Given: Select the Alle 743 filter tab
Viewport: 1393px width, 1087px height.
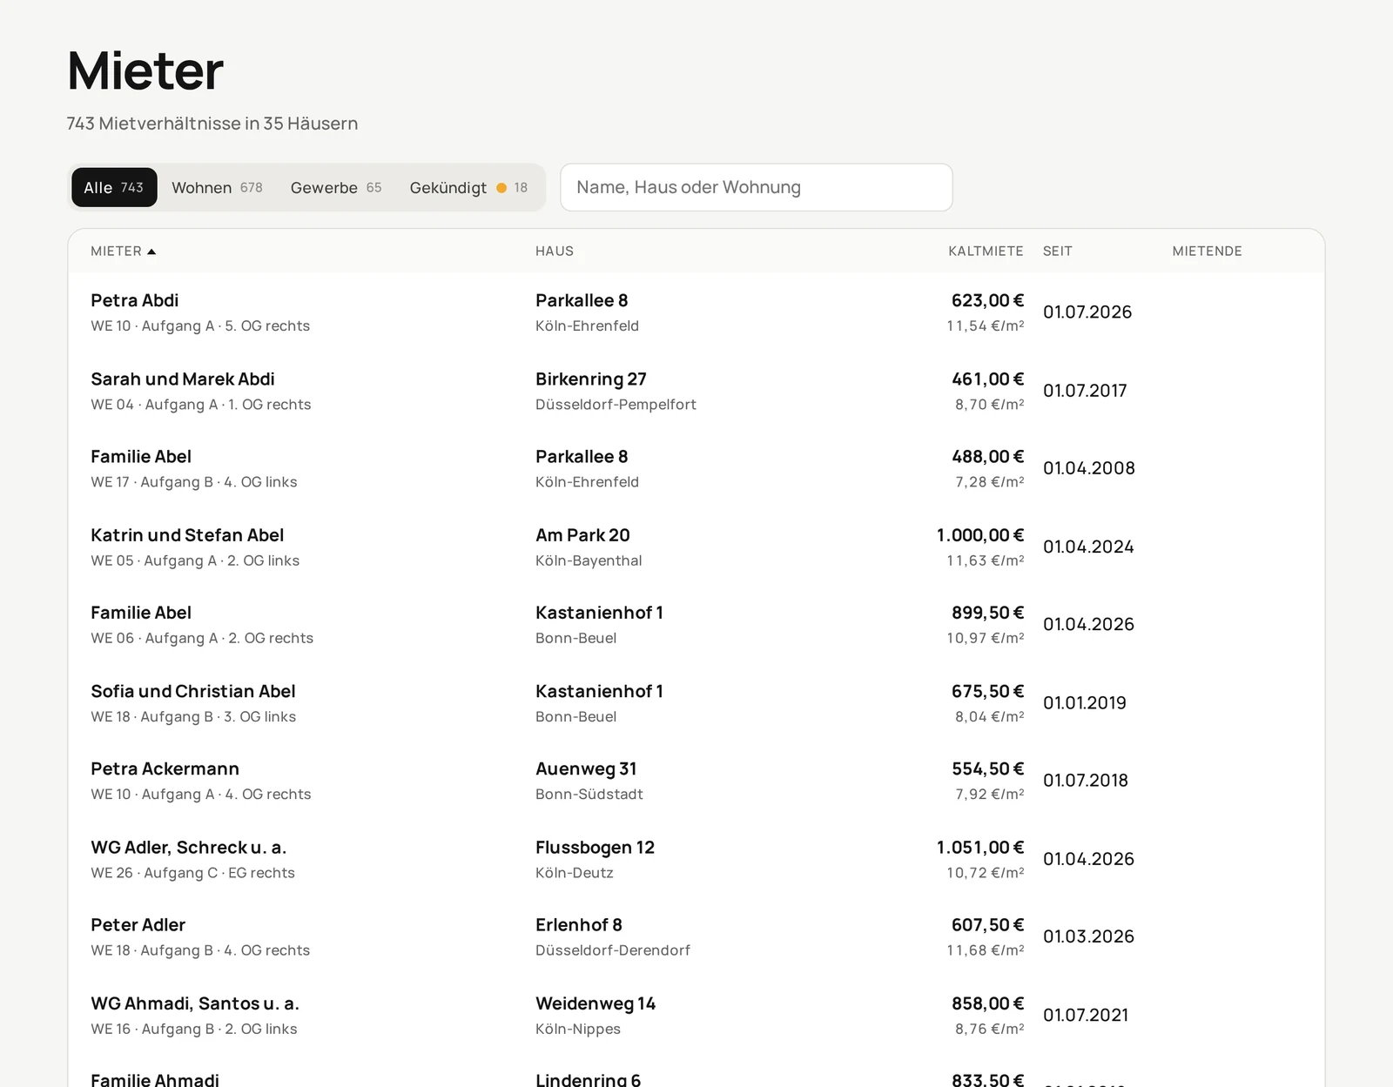Looking at the screenshot, I should pyautogui.click(x=114, y=187).
